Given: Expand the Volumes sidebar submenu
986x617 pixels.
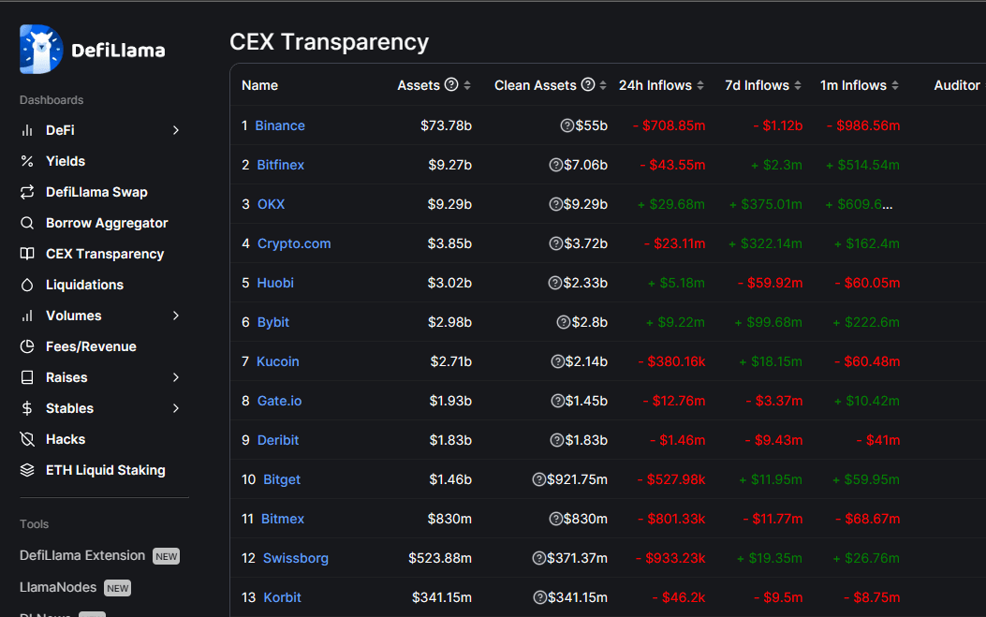Looking at the screenshot, I should point(175,316).
